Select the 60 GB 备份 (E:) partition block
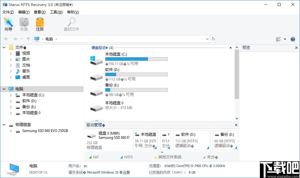This screenshot has height=178, width=300. [225, 140]
